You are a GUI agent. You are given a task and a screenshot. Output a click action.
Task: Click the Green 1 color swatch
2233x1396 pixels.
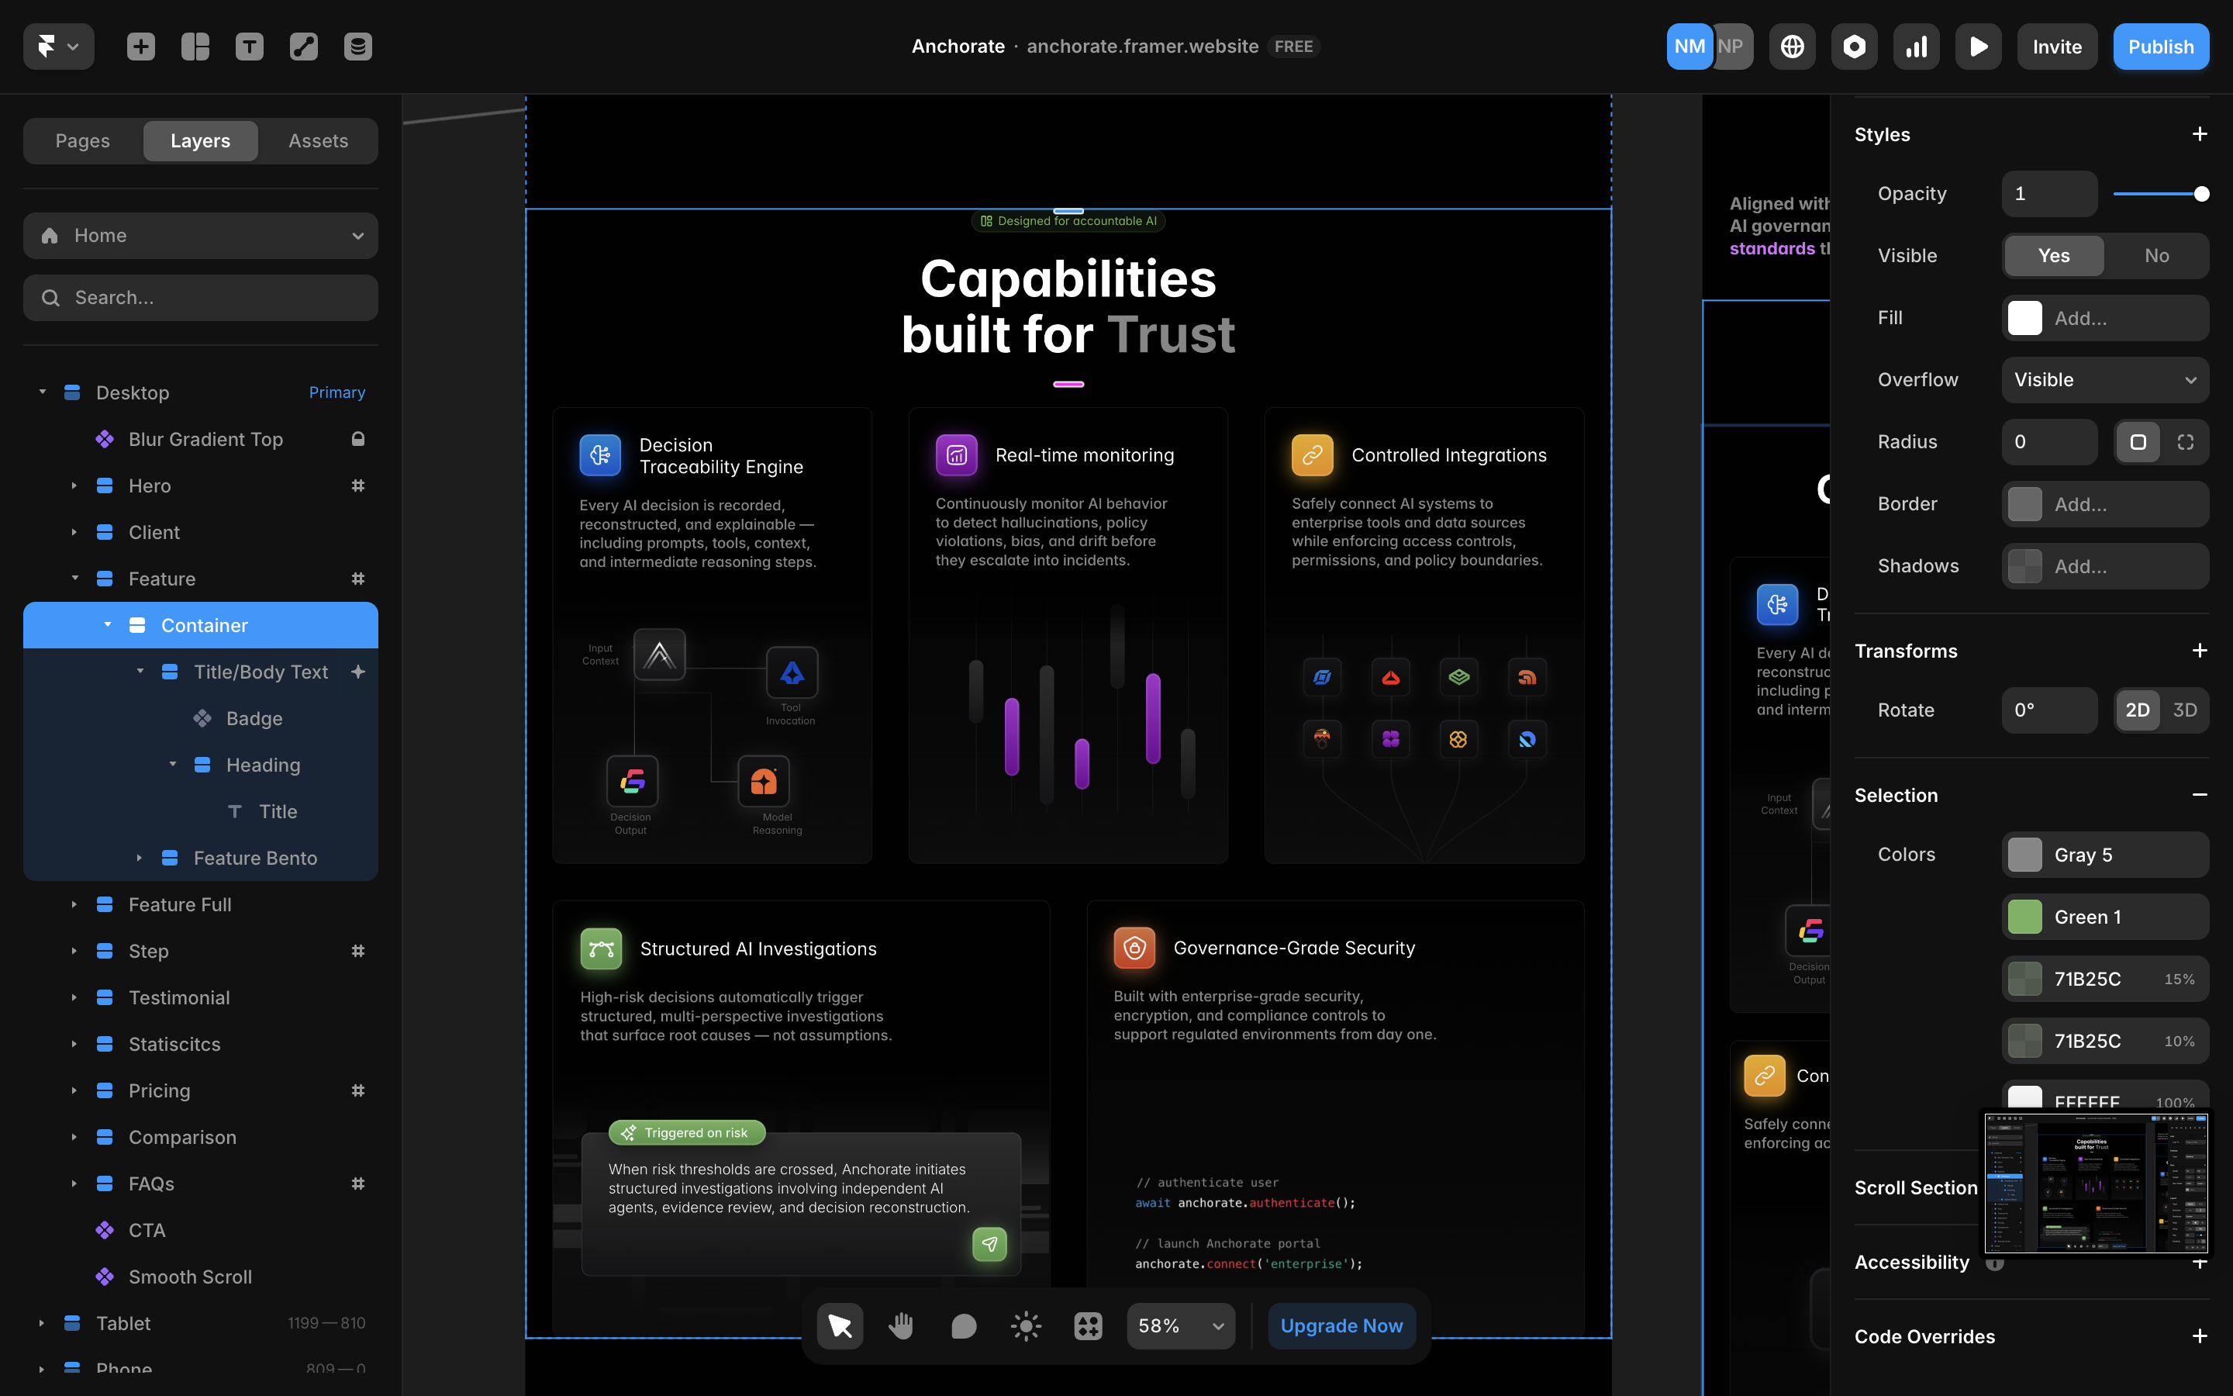[x=2024, y=917]
